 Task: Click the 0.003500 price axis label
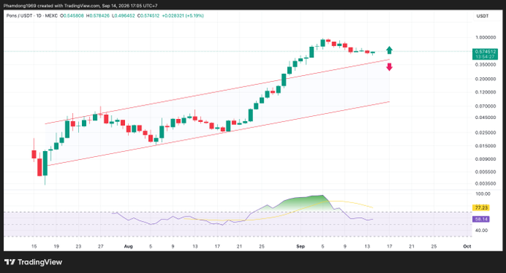pos(485,183)
